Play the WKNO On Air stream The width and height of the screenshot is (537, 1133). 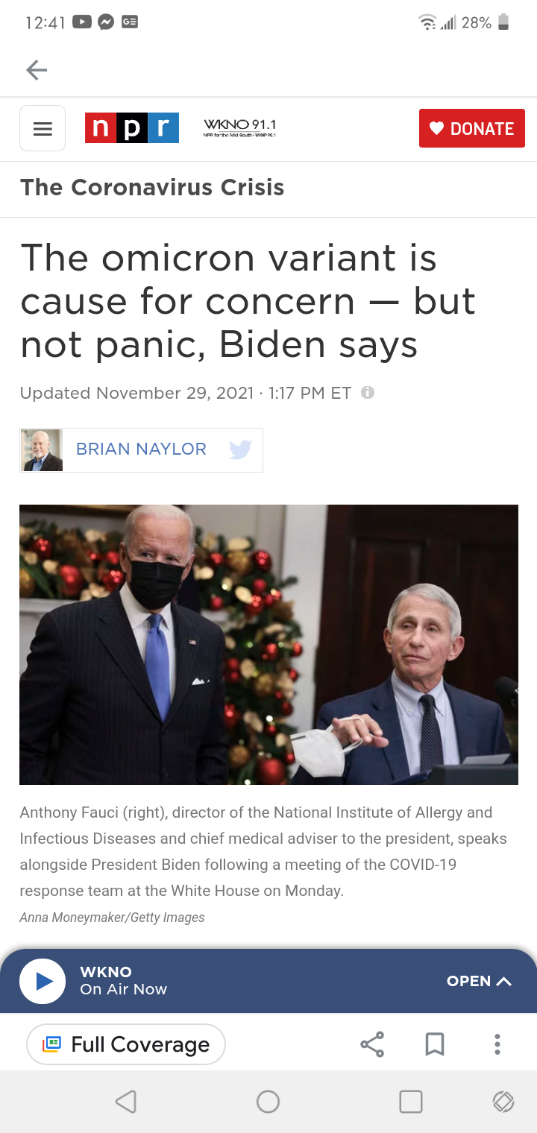43,981
